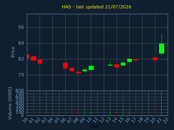Select day label 04 on x-axis
This screenshot has width=174, height=130.
[51, 120]
